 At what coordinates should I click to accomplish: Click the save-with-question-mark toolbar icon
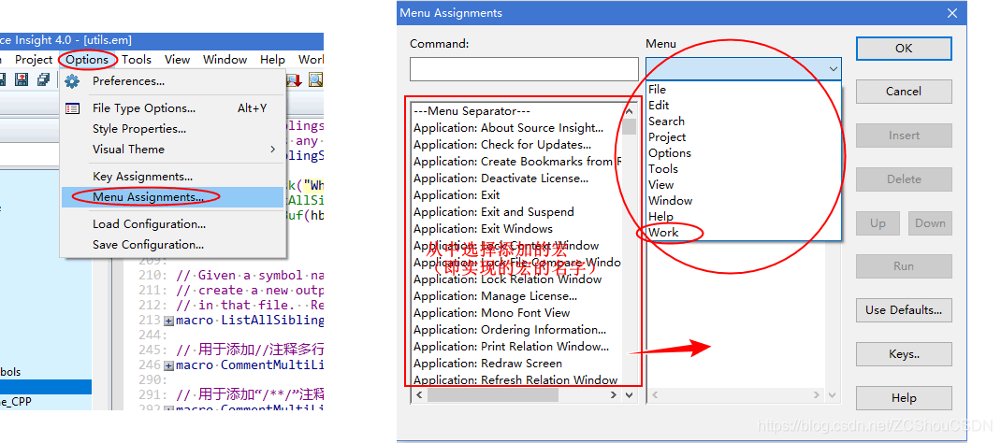click(22, 79)
